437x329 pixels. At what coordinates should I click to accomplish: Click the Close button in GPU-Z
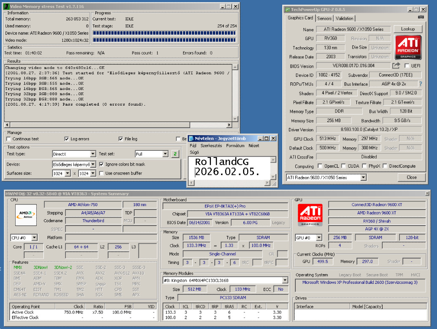411,177
